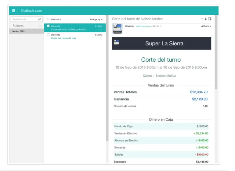Screen dimensions: 235x171
Task: Go to next message with down arrow
Action: [x=206, y=19]
